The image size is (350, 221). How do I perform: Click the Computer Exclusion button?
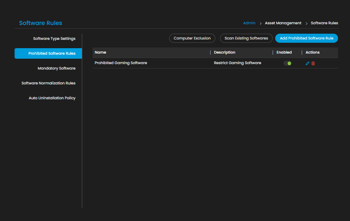pos(192,38)
